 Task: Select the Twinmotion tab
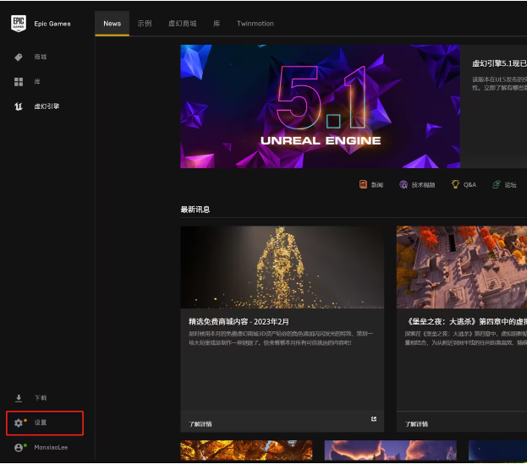[255, 24]
